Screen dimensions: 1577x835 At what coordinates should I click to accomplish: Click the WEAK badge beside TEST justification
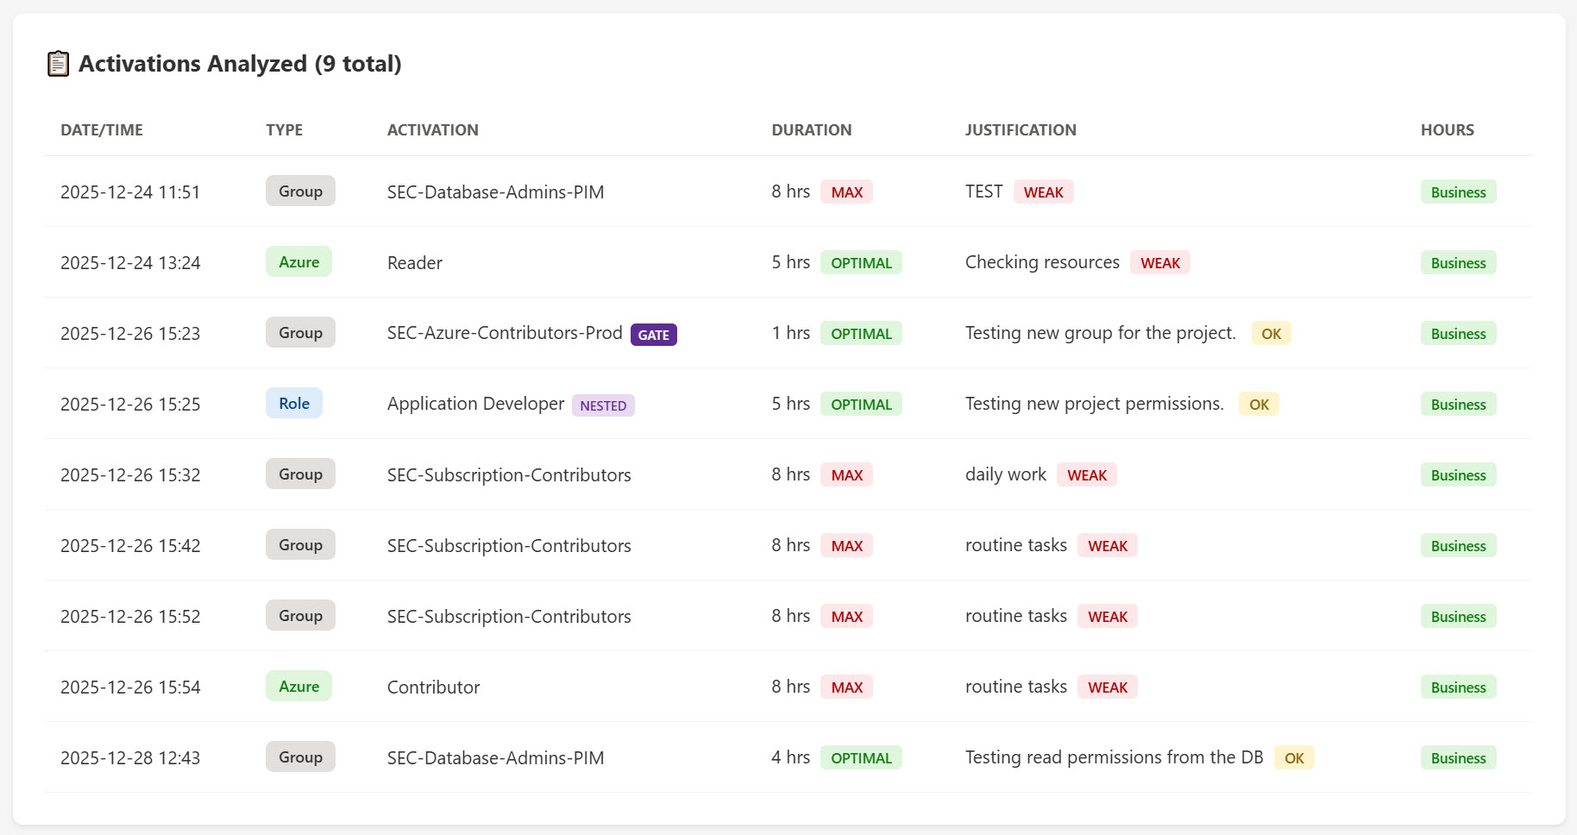(1043, 192)
